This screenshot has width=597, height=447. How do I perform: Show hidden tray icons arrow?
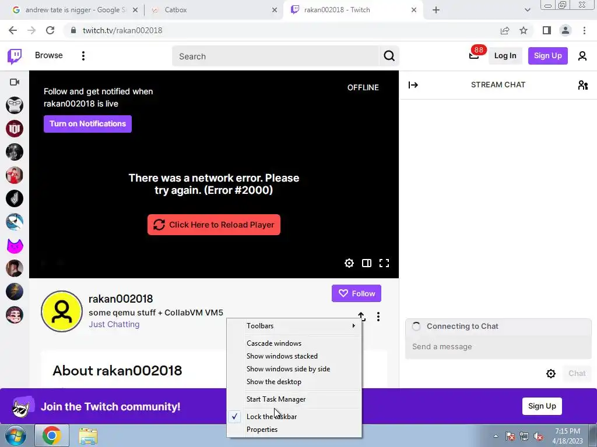pos(496,436)
